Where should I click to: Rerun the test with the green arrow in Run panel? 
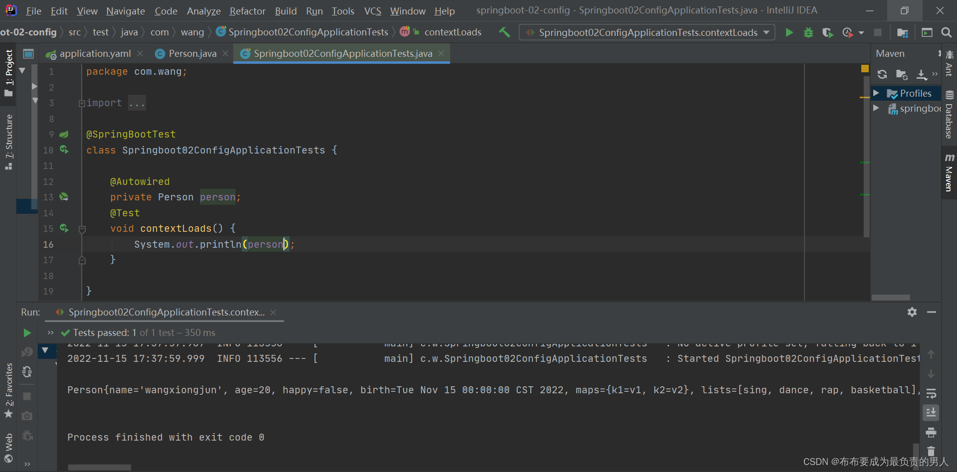click(27, 332)
